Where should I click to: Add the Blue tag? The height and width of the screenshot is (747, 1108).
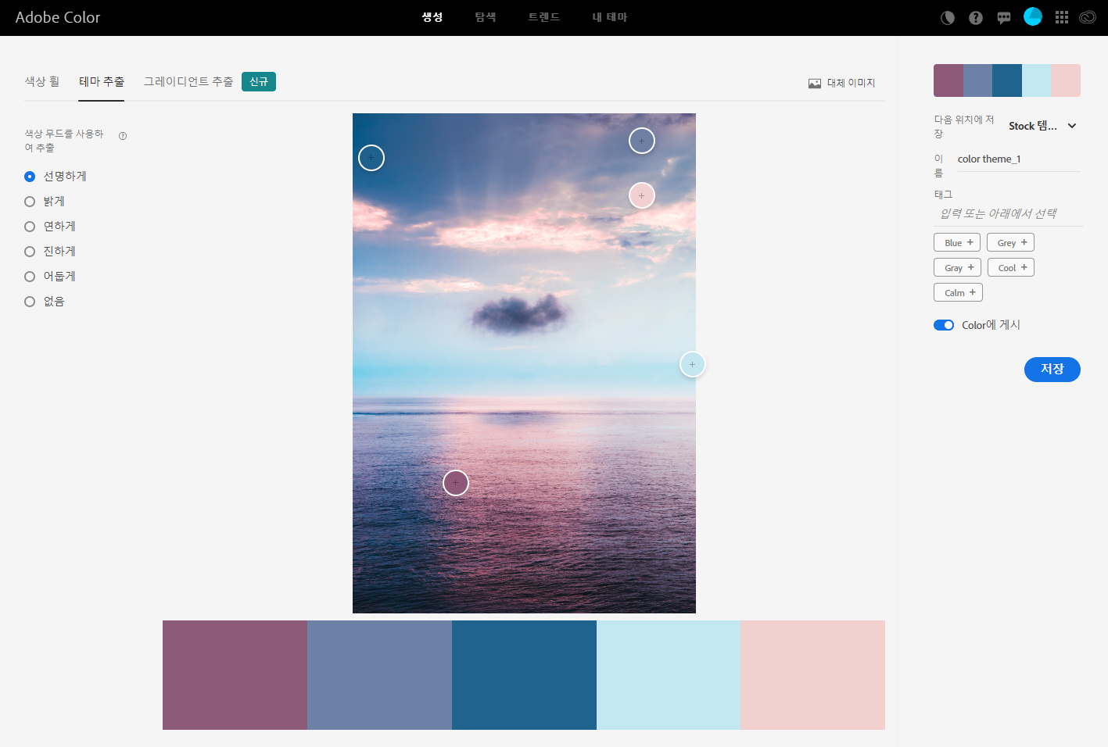(957, 242)
